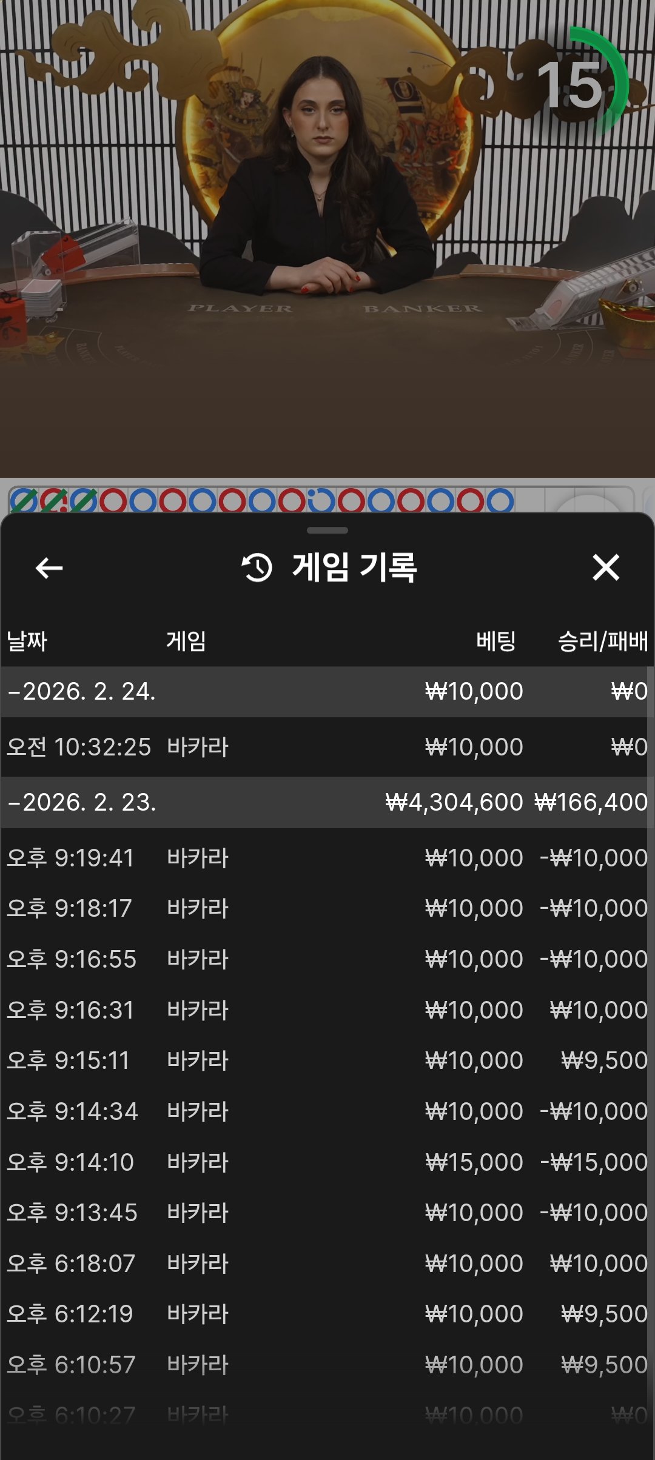Click the 승리/패배 column header

602,641
